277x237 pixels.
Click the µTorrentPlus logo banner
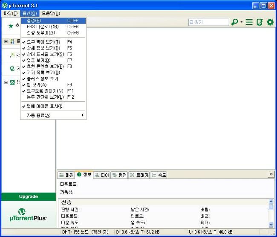(29, 214)
